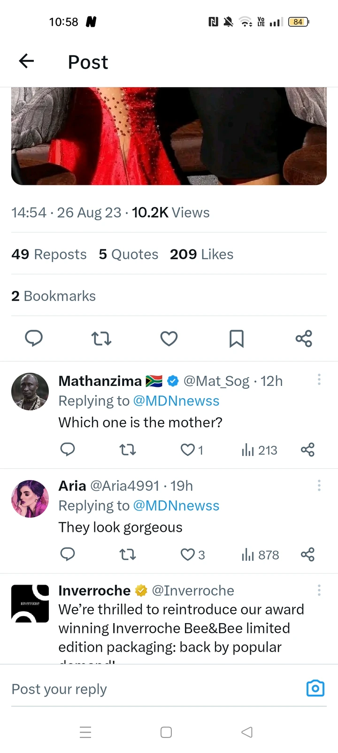This screenshot has width=338, height=753.
Task: Share the main post
Action: (304, 338)
